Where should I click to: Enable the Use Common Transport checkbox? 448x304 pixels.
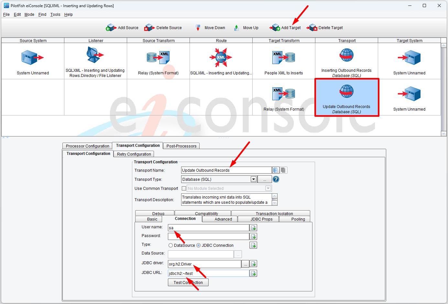184,188
